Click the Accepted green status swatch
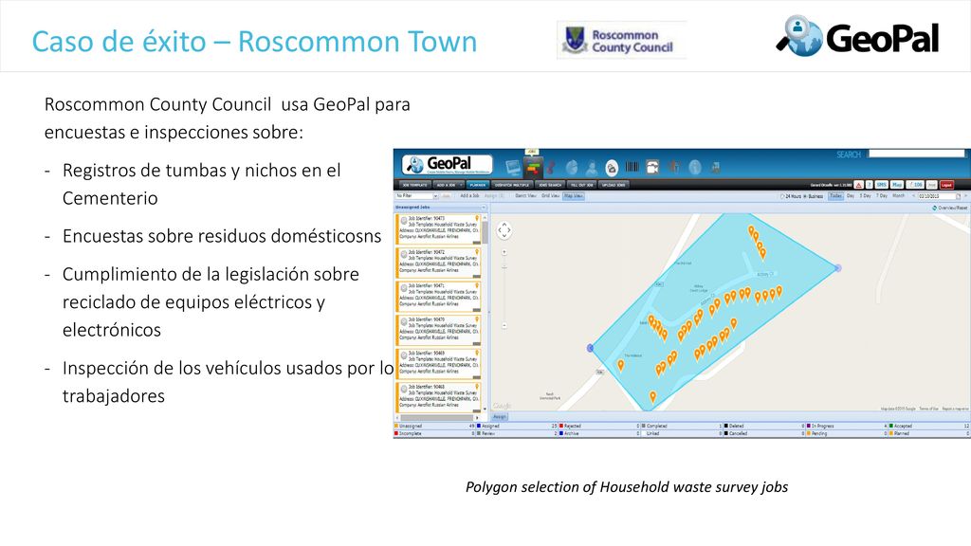Viewport: 971px width, 546px height. (890, 426)
